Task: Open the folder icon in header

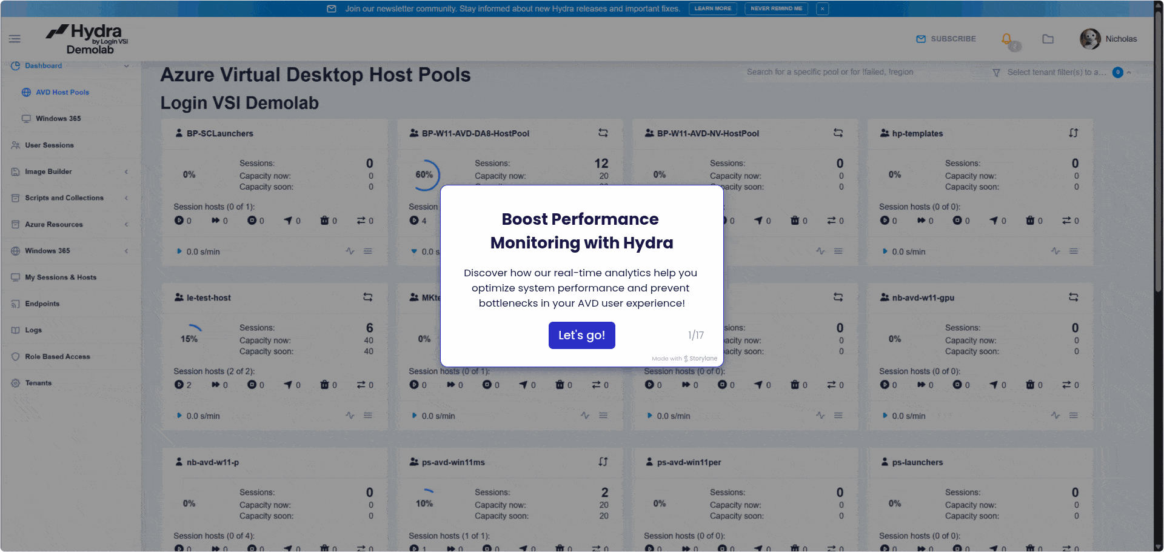Action: pos(1048,39)
